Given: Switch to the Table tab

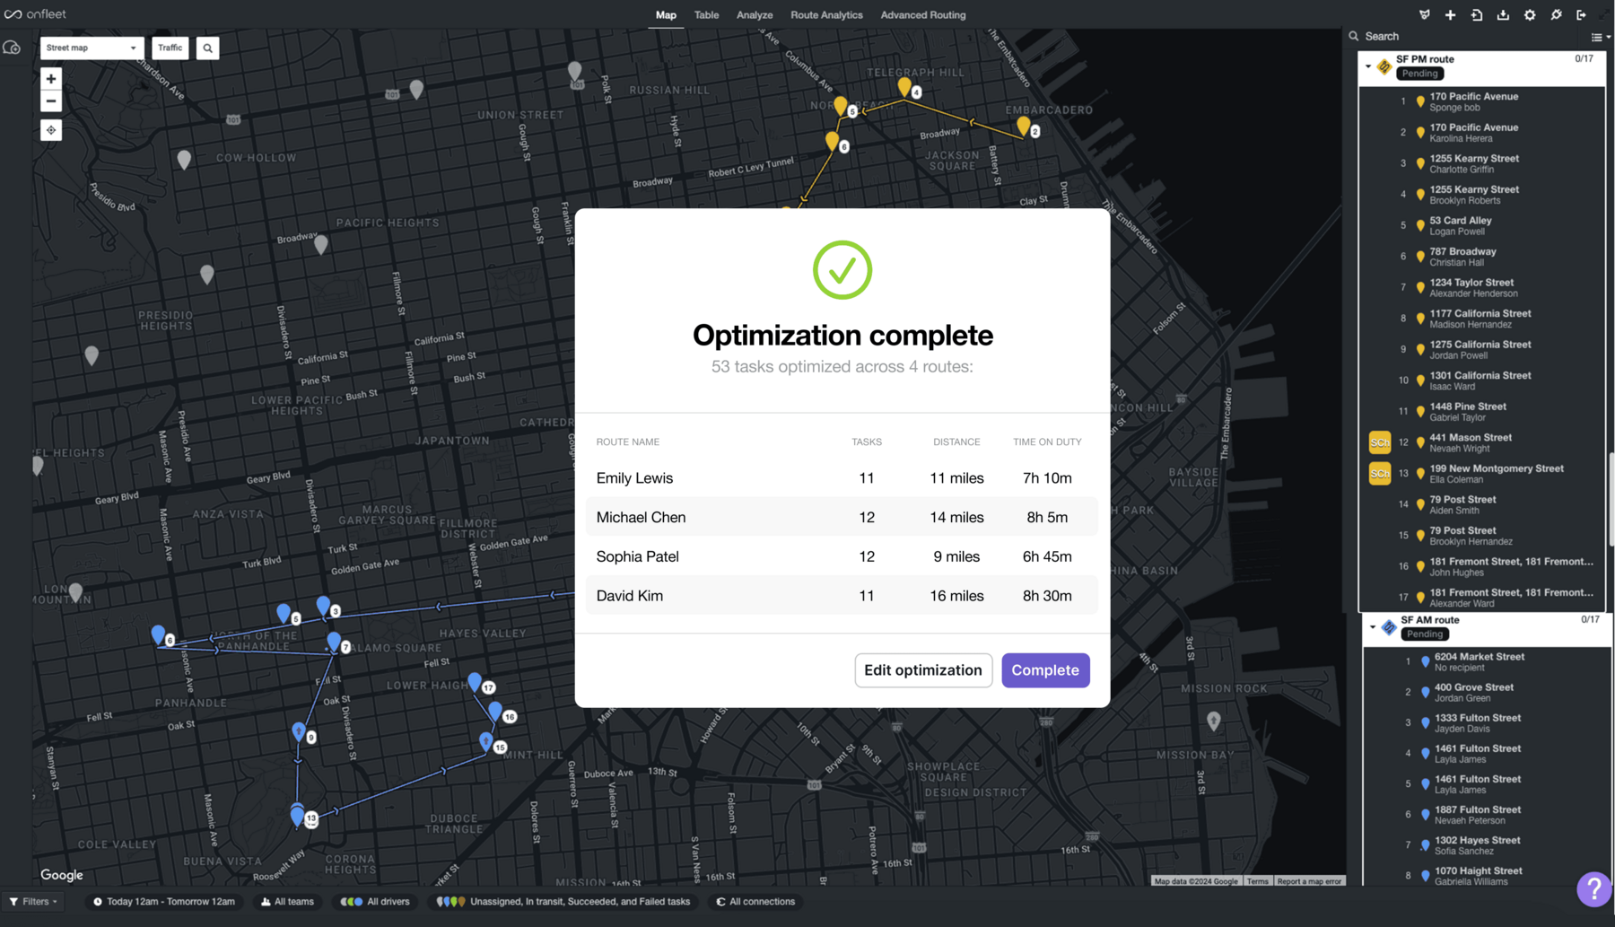Looking at the screenshot, I should (x=706, y=15).
